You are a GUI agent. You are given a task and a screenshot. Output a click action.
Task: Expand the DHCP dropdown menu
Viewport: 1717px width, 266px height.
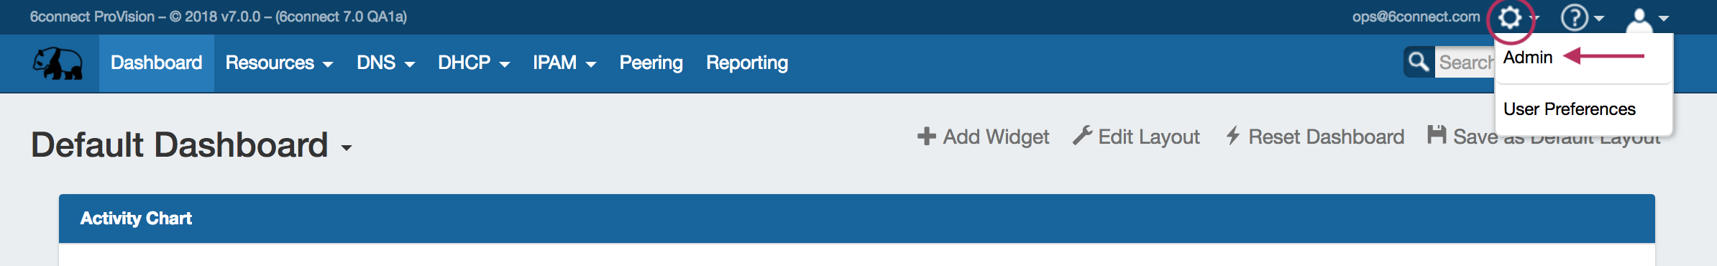click(x=474, y=63)
